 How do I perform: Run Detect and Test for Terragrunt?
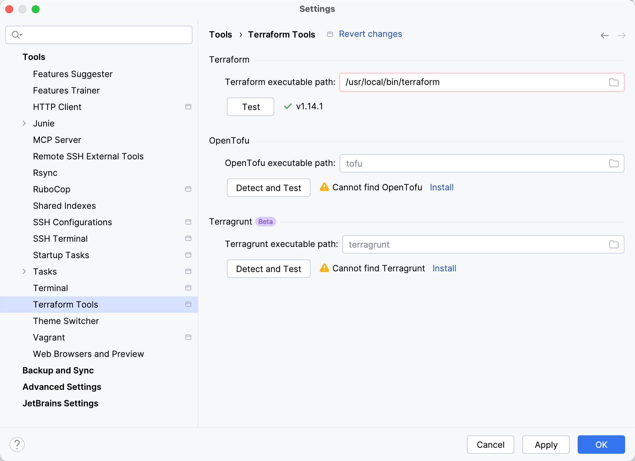tap(268, 268)
